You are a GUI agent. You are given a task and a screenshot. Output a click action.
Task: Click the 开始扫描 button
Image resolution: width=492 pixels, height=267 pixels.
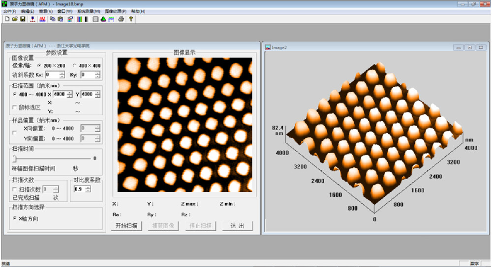126,226
